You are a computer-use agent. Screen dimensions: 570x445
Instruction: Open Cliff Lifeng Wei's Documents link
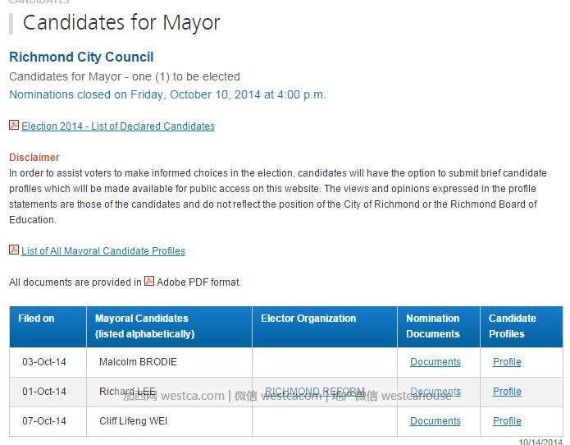point(435,421)
